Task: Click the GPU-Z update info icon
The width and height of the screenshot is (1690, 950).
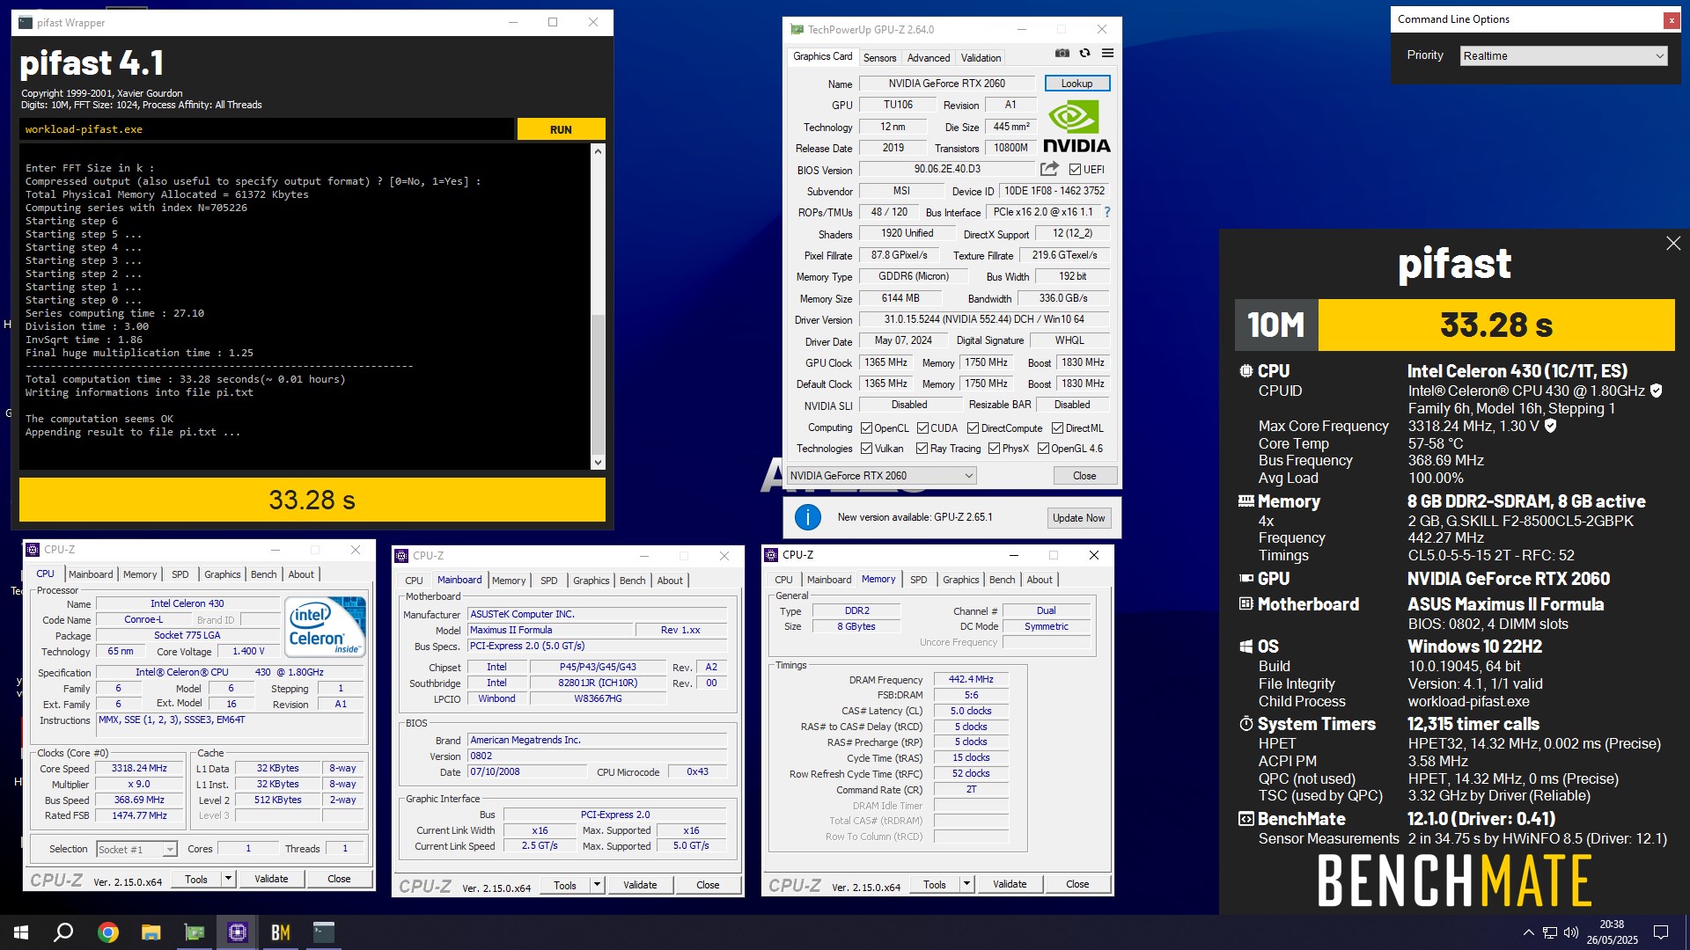Action: click(807, 517)
